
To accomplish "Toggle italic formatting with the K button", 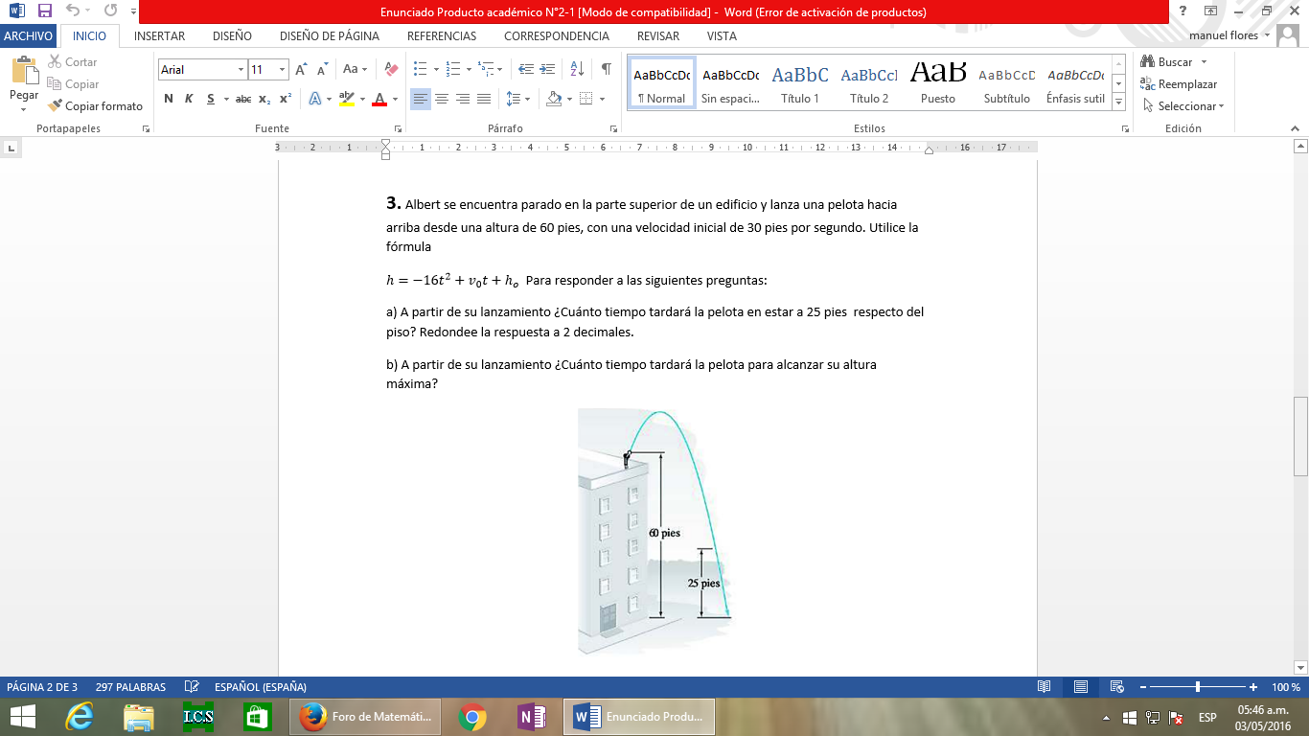I will pos(189,99).
